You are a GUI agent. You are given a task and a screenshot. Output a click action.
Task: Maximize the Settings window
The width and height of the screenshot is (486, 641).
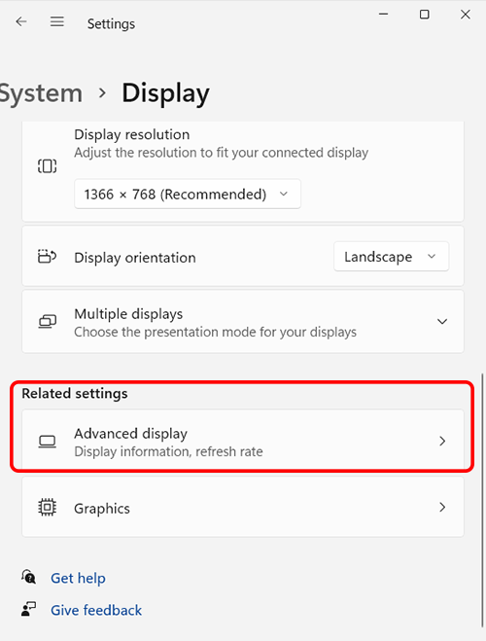pyautogui.click(x=425, y=15)
